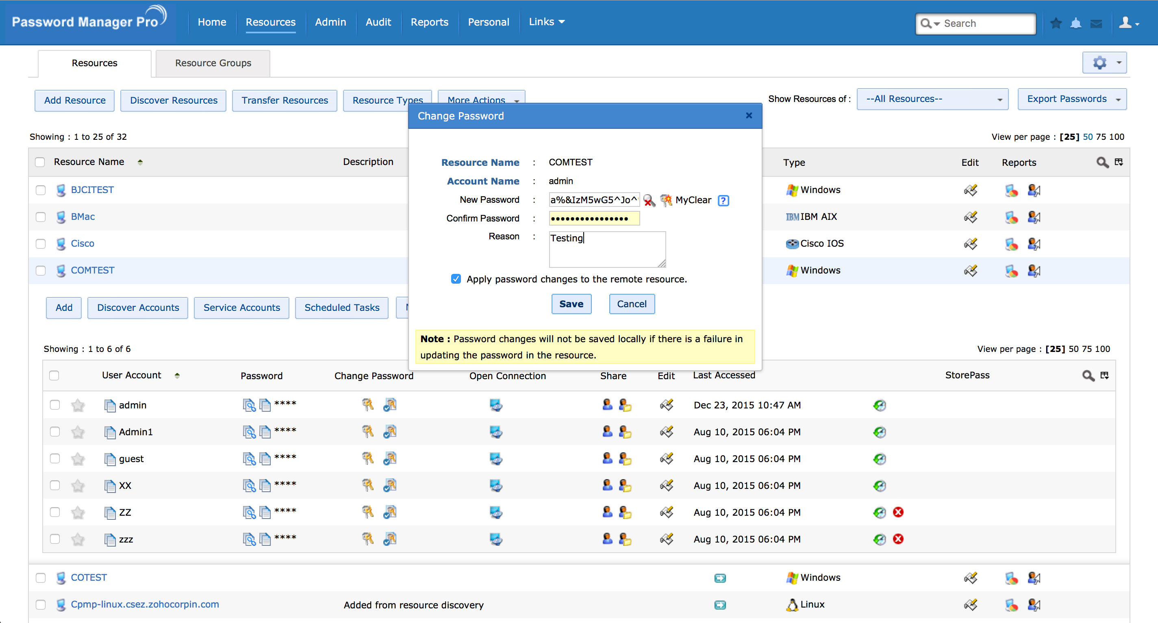
Task: Open the Cpmp-linux.csez.zohocorpin.com resource link
Action: (x=145, y=604)
